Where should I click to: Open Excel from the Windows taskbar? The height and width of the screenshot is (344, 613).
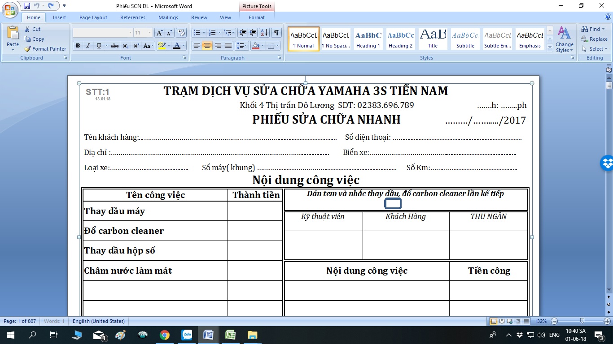point(230,335)
